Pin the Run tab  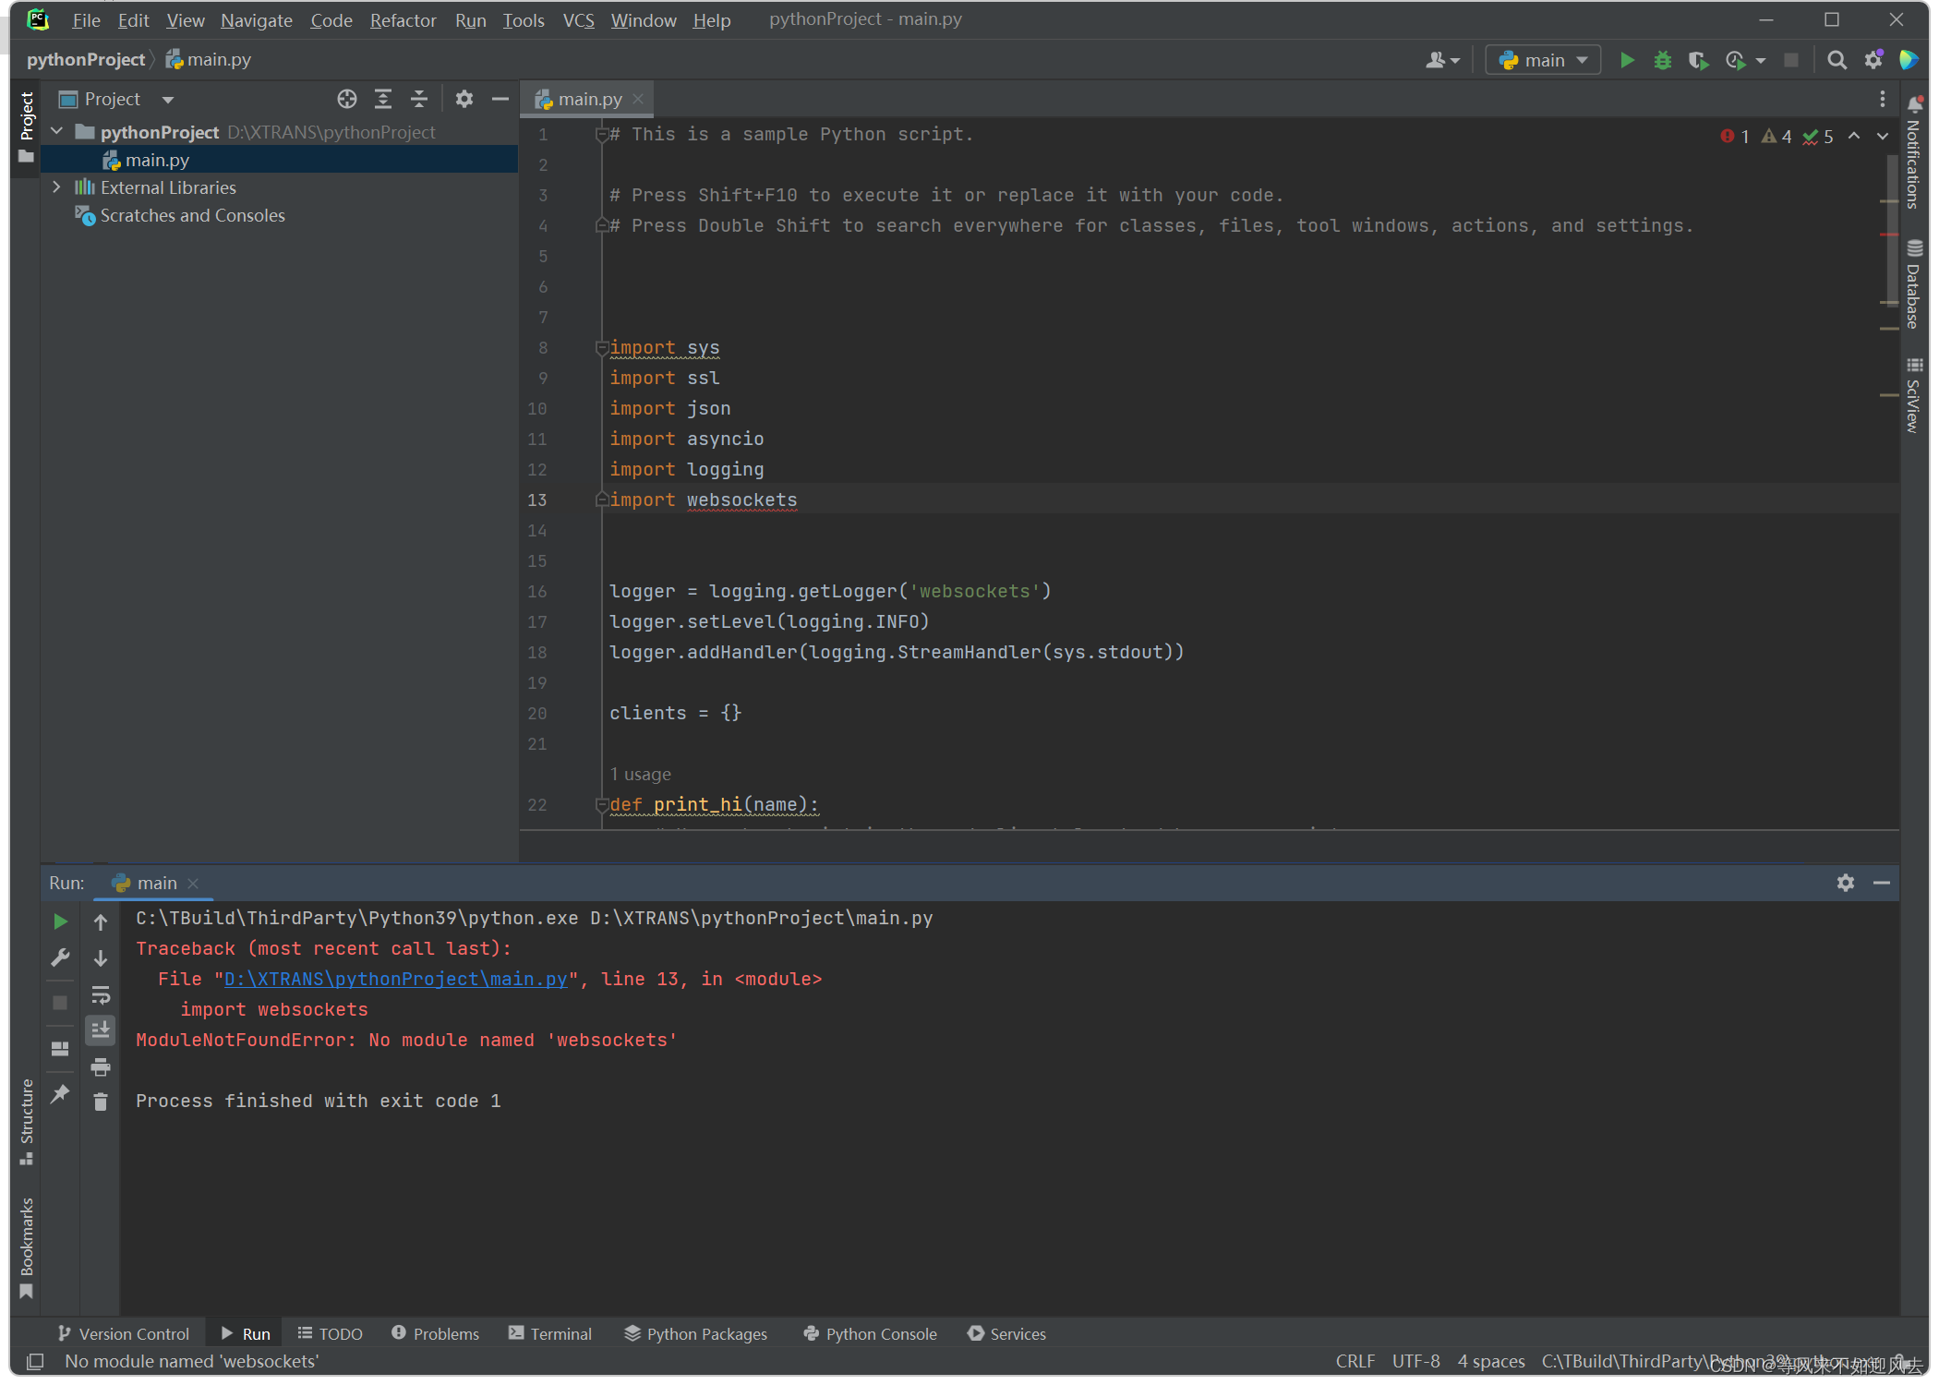pyautogui.click(x=60, y=1094)
